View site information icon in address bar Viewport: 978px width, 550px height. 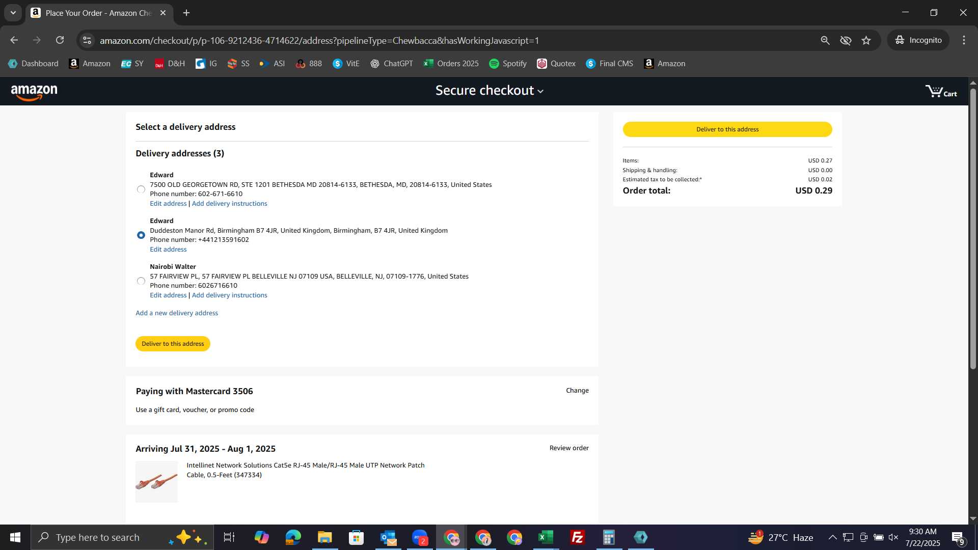pyautogui.click(x=87, y=40)
